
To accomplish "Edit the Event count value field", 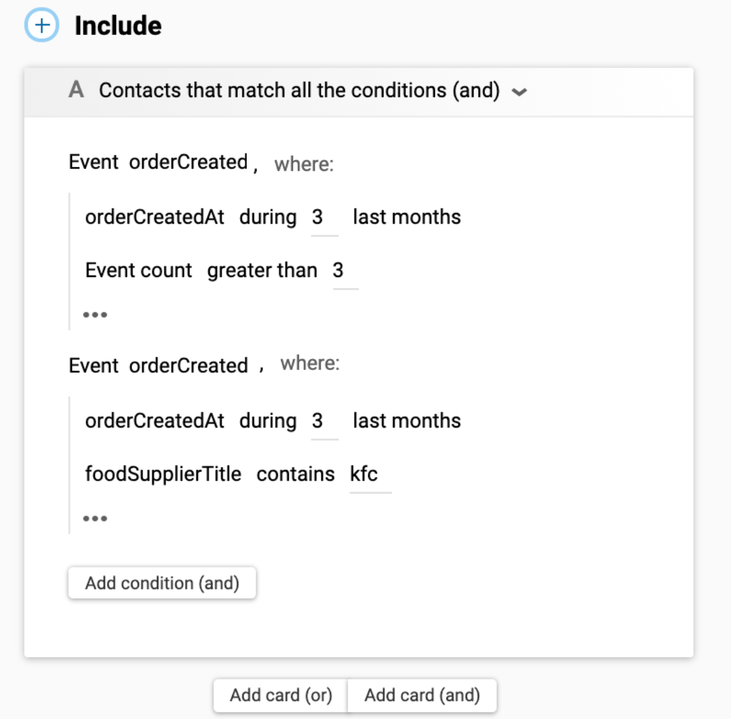I will click(344, 270).
